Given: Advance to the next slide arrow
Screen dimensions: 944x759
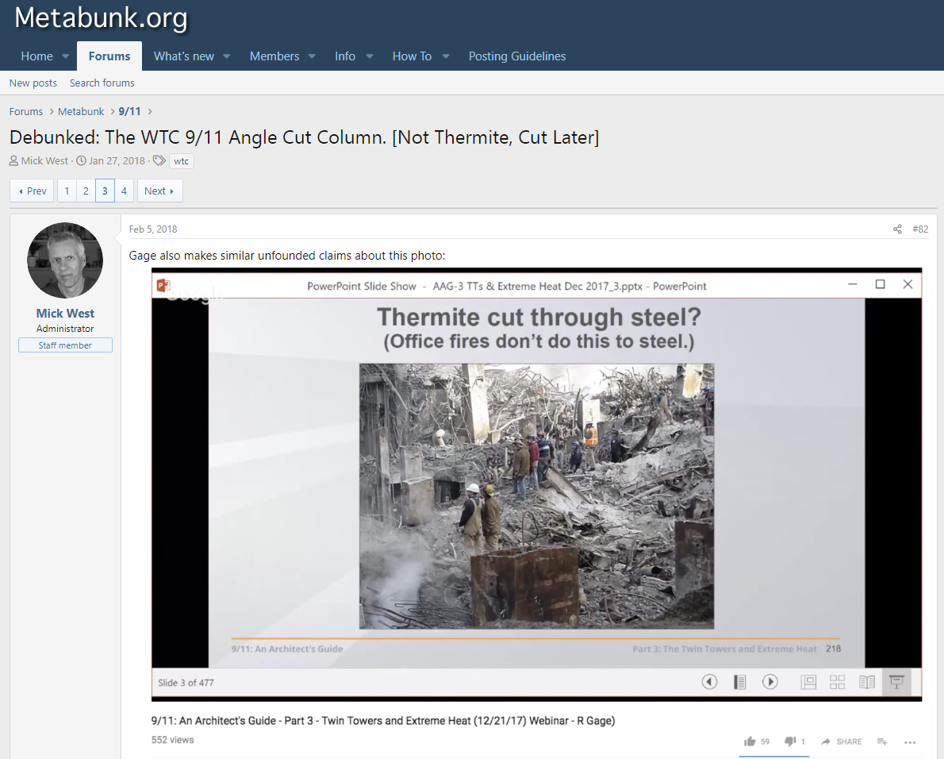Looking at the screenshot, I should 769,681.
